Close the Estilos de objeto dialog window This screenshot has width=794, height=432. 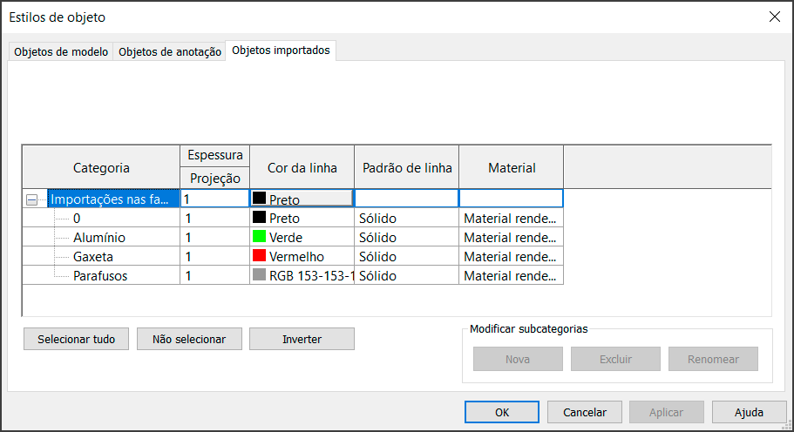click(774, 17)
